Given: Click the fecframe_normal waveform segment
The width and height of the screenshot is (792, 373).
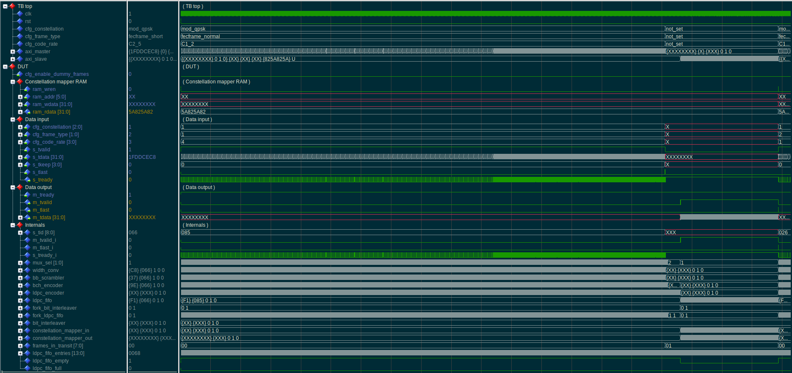Looking at the screenshot, I should point(422,36).
